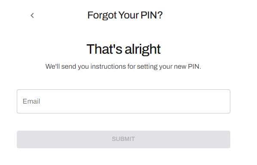Tap the gray SUBMIT label
This screenshot has width=257, height=165.
123,139
